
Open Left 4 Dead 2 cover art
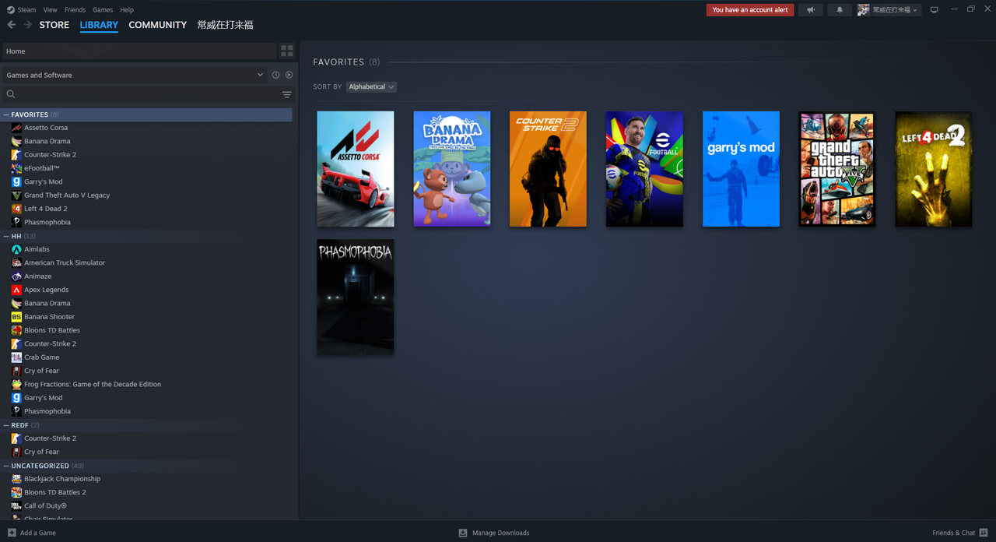point(934,169)
